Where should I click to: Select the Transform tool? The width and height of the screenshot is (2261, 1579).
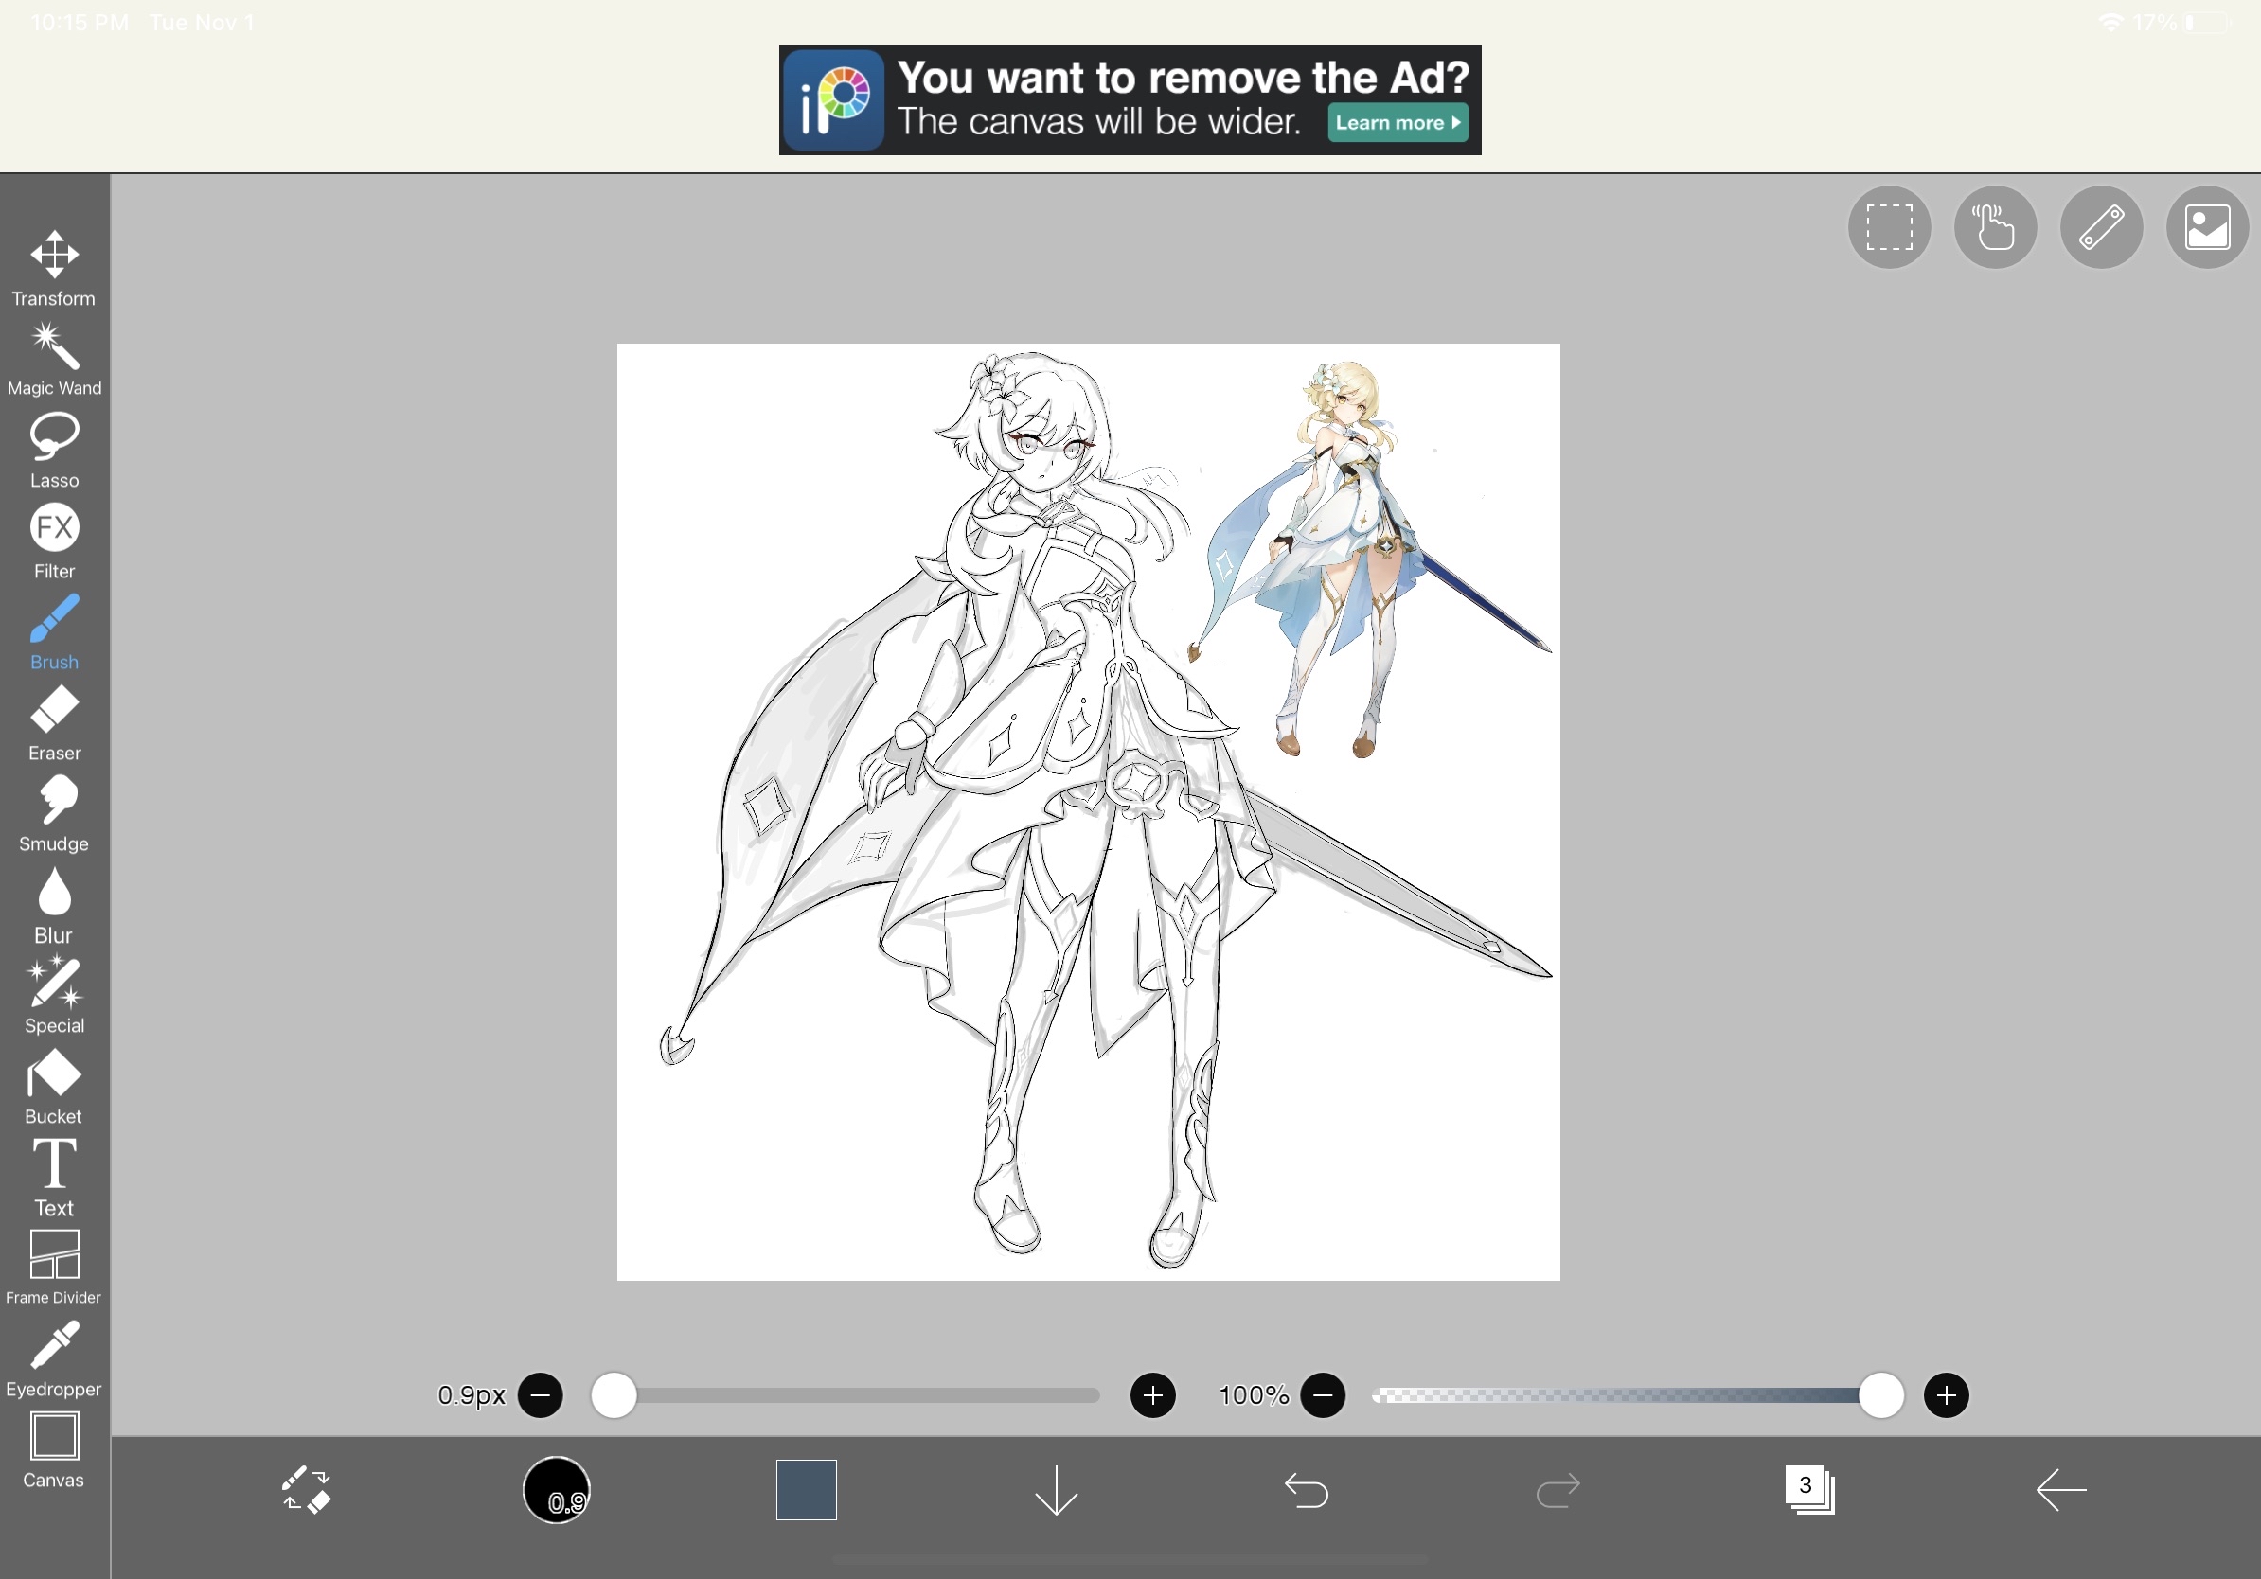pos(53,266)
